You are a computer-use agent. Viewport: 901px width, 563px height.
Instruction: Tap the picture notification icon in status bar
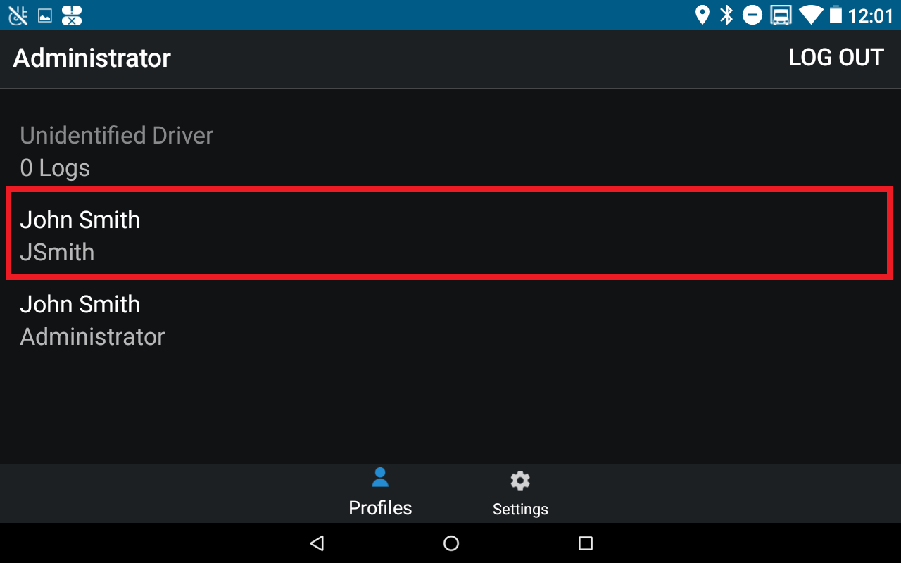pyautogui.click(x=45, y=15)
